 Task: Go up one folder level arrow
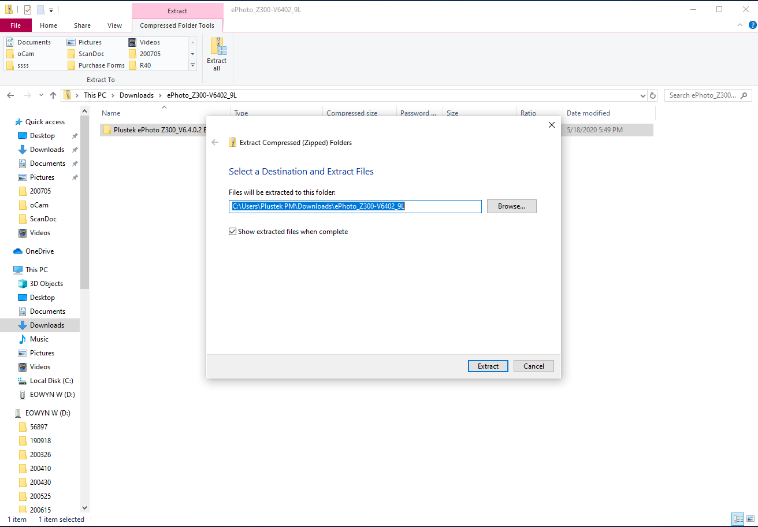(53, 95)
